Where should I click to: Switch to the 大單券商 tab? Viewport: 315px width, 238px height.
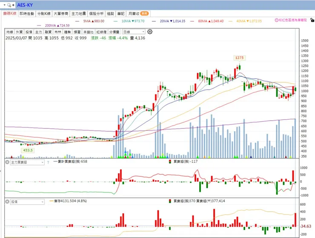pos(61,14)
